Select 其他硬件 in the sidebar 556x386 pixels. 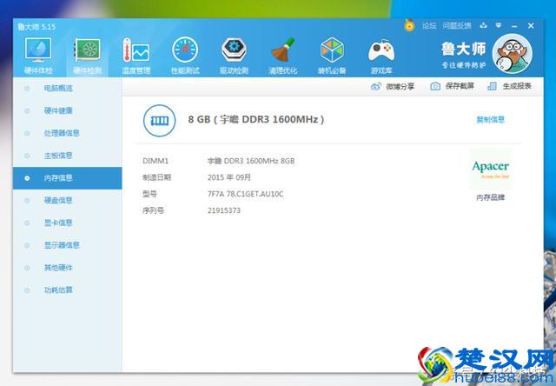coord(68,268)
